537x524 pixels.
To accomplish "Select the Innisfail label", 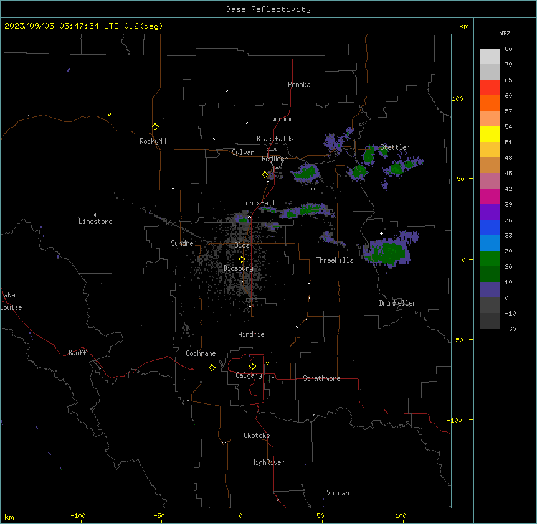I will 259,203.
